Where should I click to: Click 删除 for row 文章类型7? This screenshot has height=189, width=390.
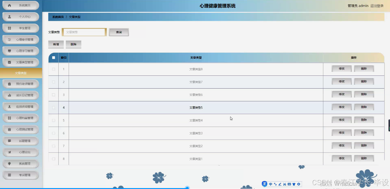click(364, 81)
